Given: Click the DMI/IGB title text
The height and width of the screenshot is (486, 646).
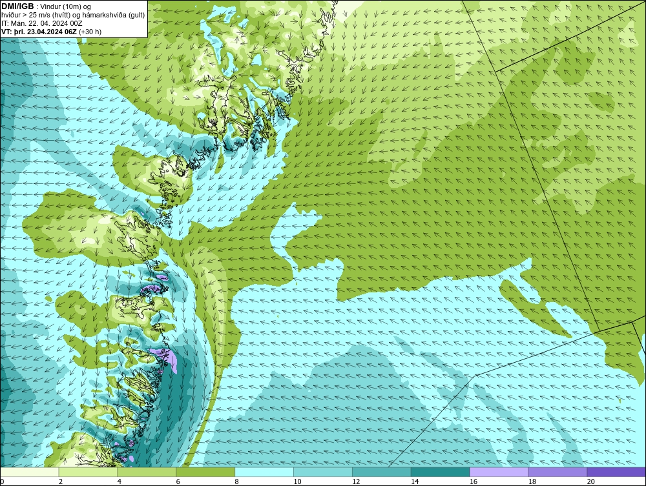Looking at the screenshot, I should pos(17,6).
